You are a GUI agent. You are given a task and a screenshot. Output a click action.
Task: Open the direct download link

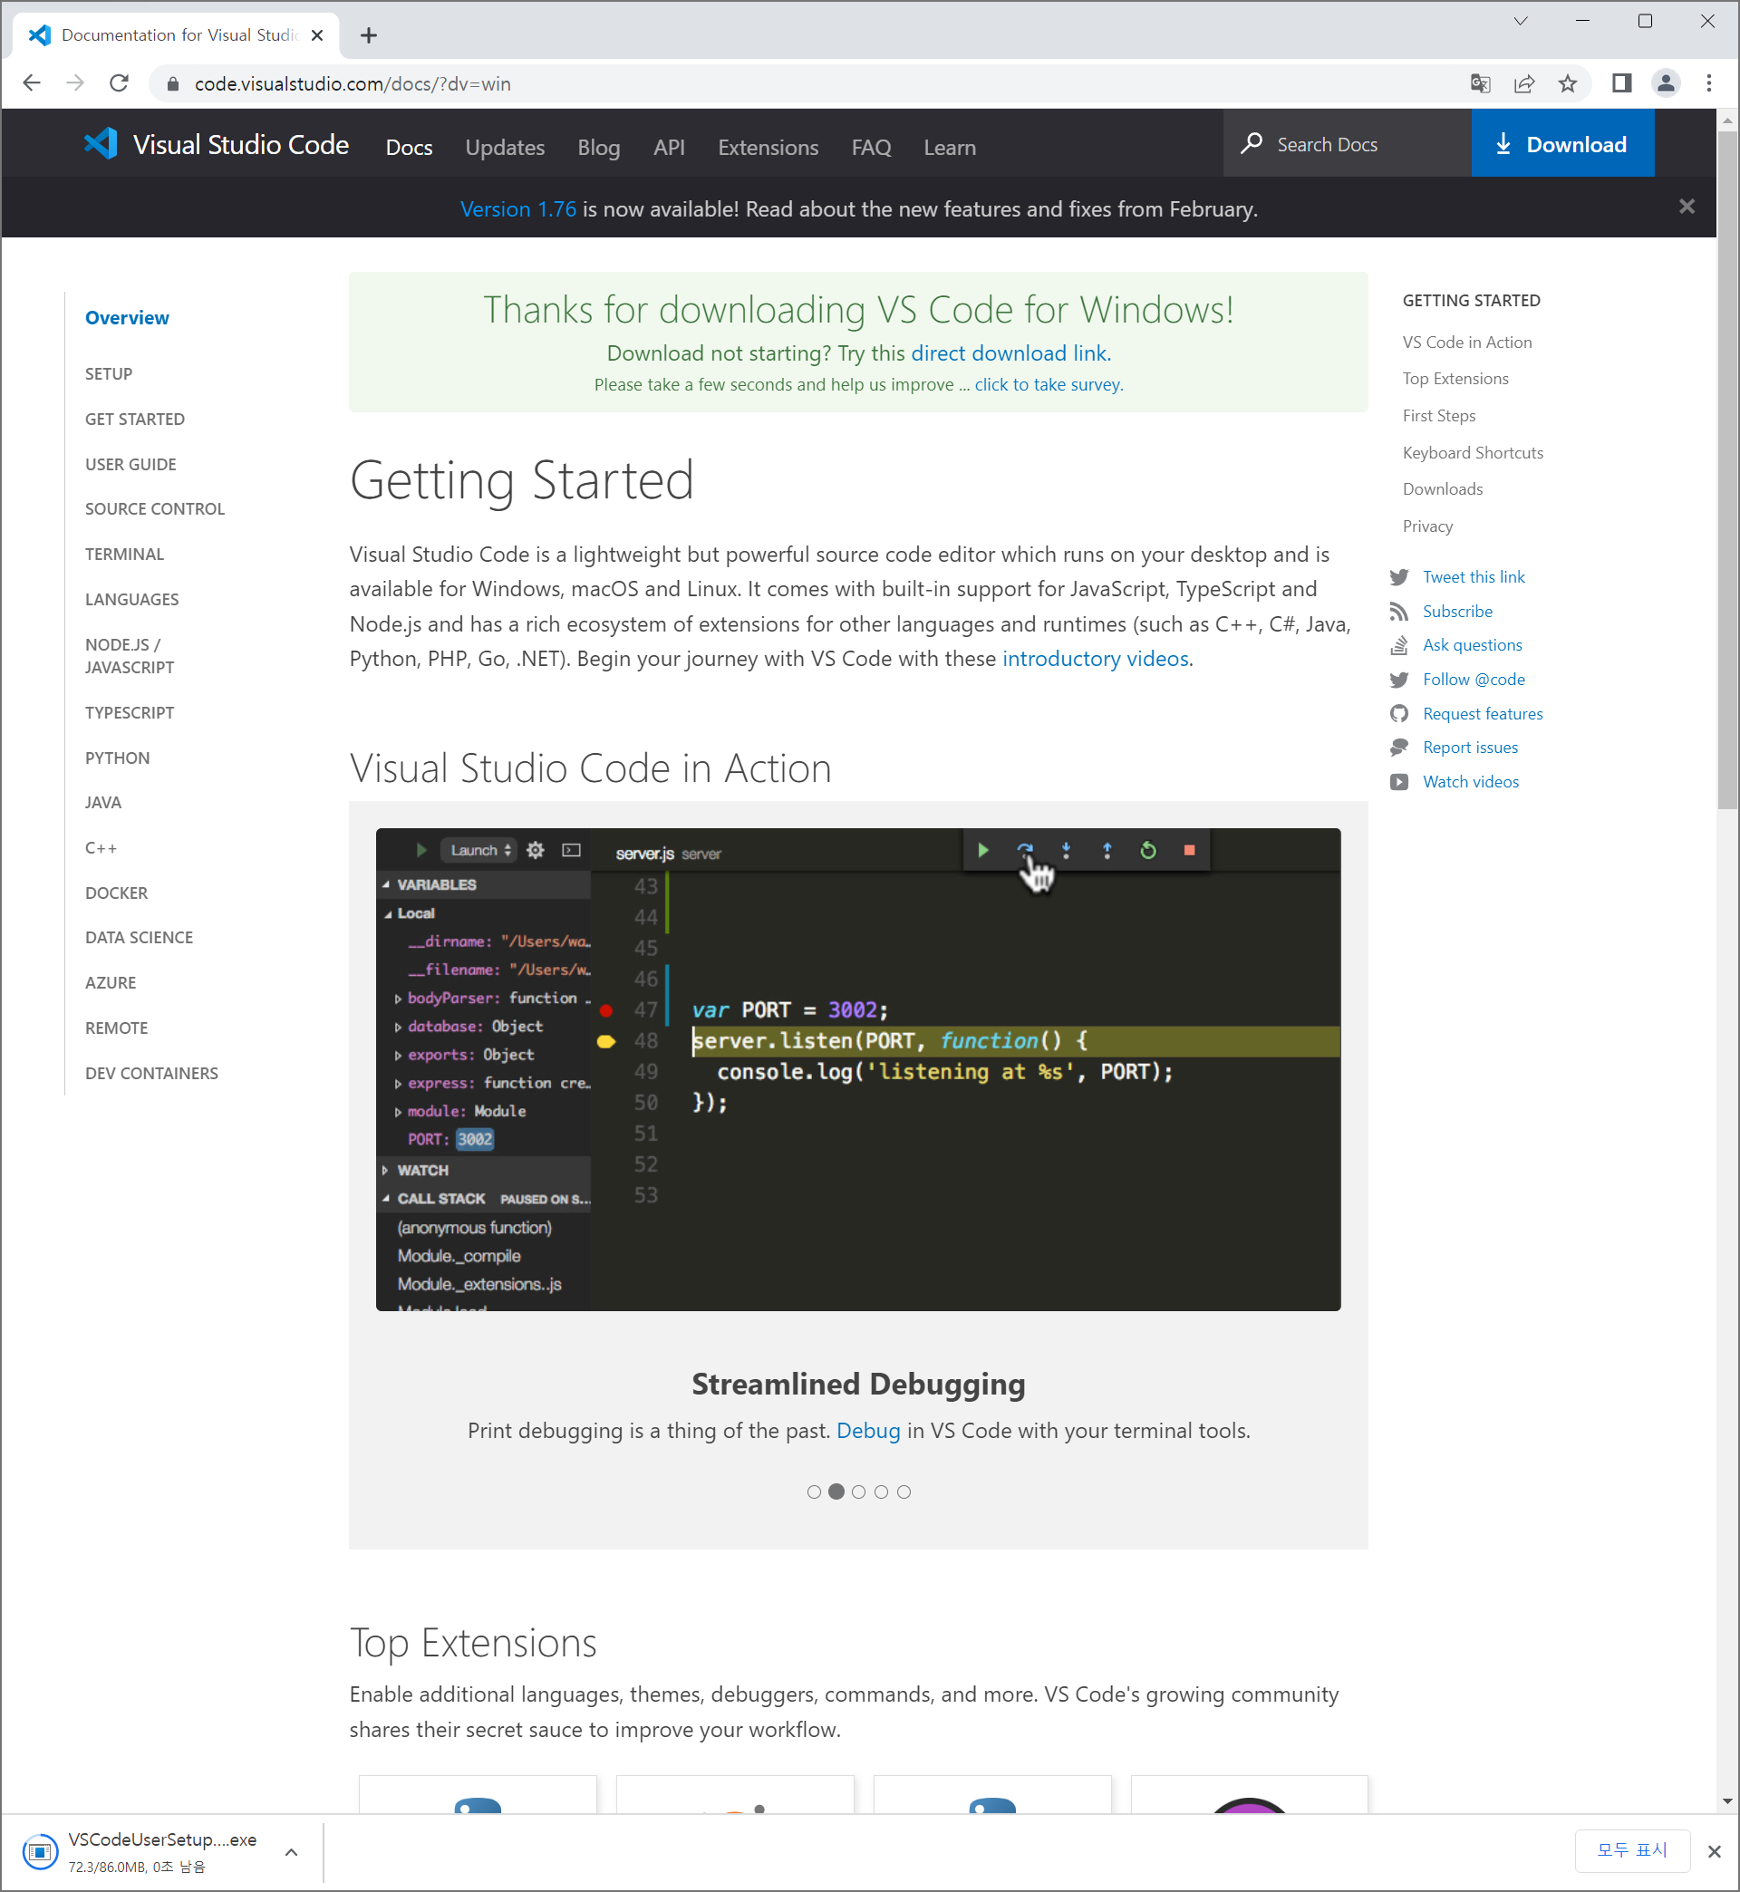tap(1010, 353)
